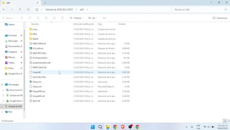Collapse Este equipo tree node
Image resolution: width=230 pixels, height=130 pixels.
[2, 84]
